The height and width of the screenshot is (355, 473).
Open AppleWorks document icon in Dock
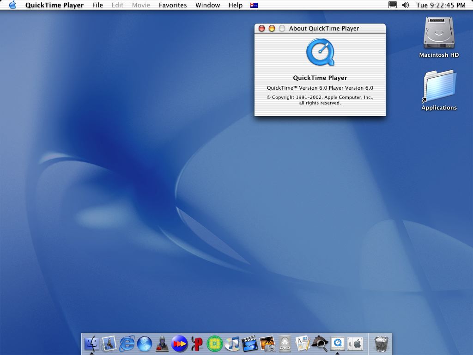click(x=302, y=343)
